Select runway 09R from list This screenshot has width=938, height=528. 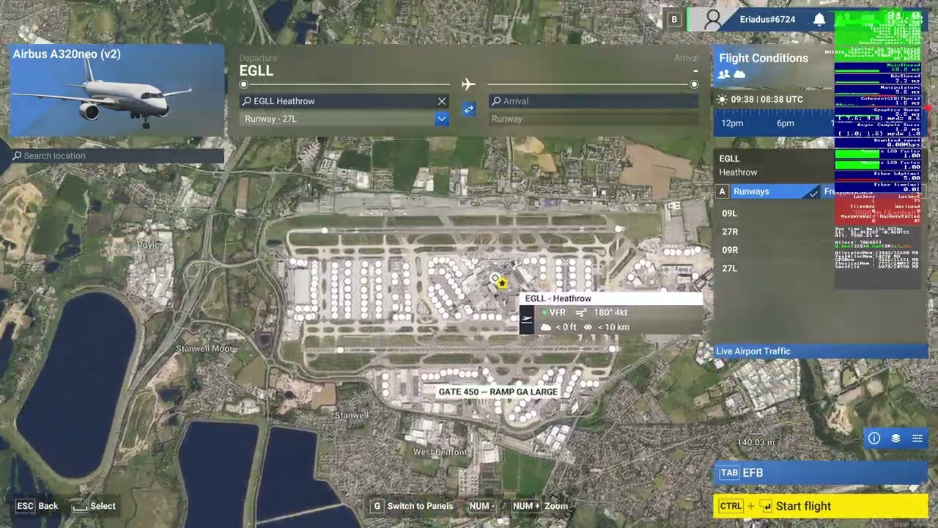[730, 250]
